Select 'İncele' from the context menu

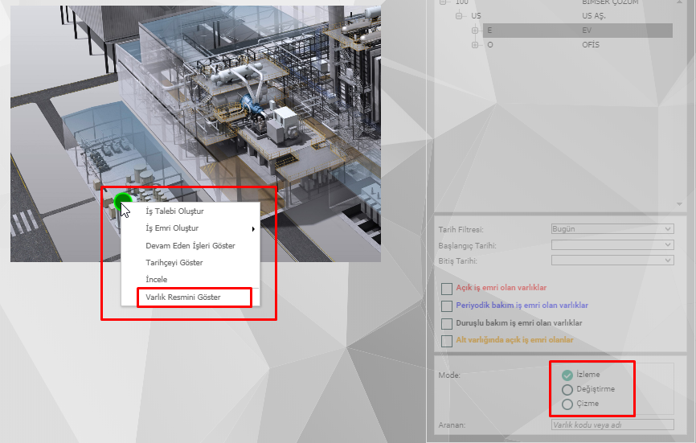point(157,280)
